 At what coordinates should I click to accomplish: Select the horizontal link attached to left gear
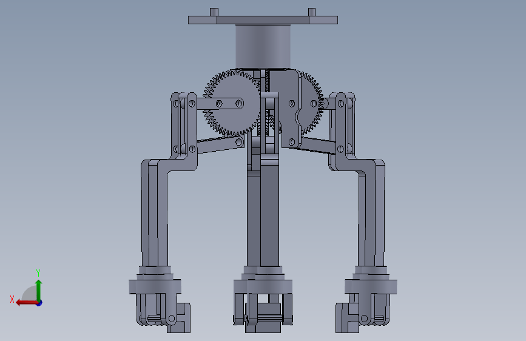(220, 103)
